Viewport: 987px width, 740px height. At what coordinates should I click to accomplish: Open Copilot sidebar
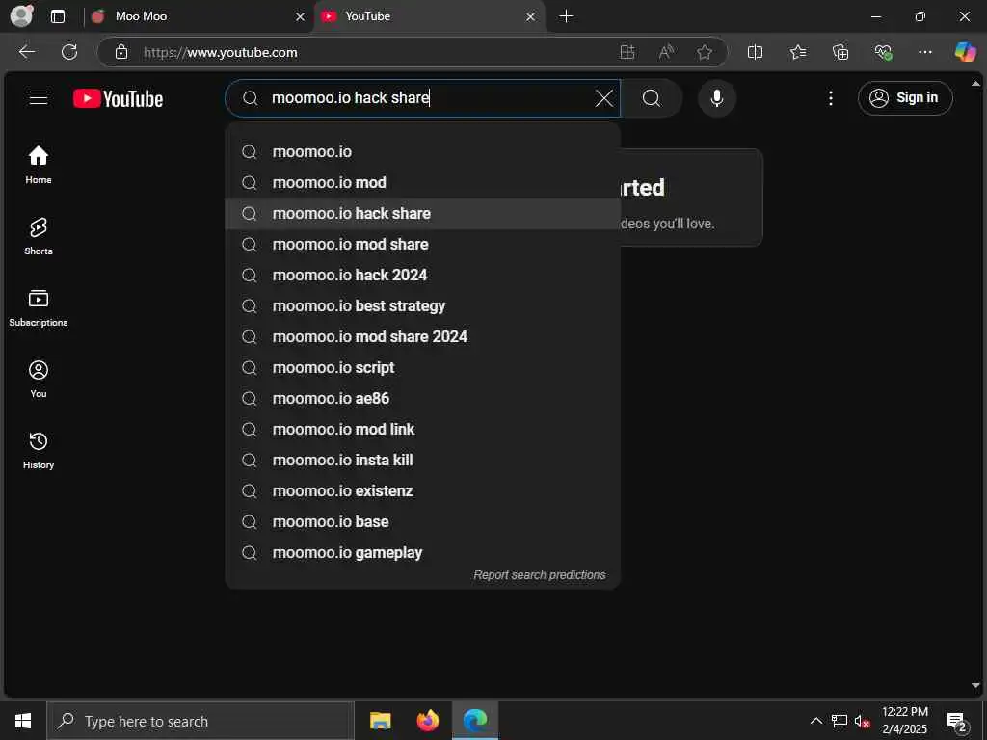[x=965, y=52]
